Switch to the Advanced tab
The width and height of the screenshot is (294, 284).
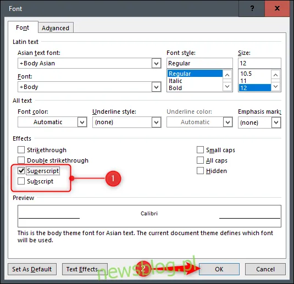click(x=56, y=28)
